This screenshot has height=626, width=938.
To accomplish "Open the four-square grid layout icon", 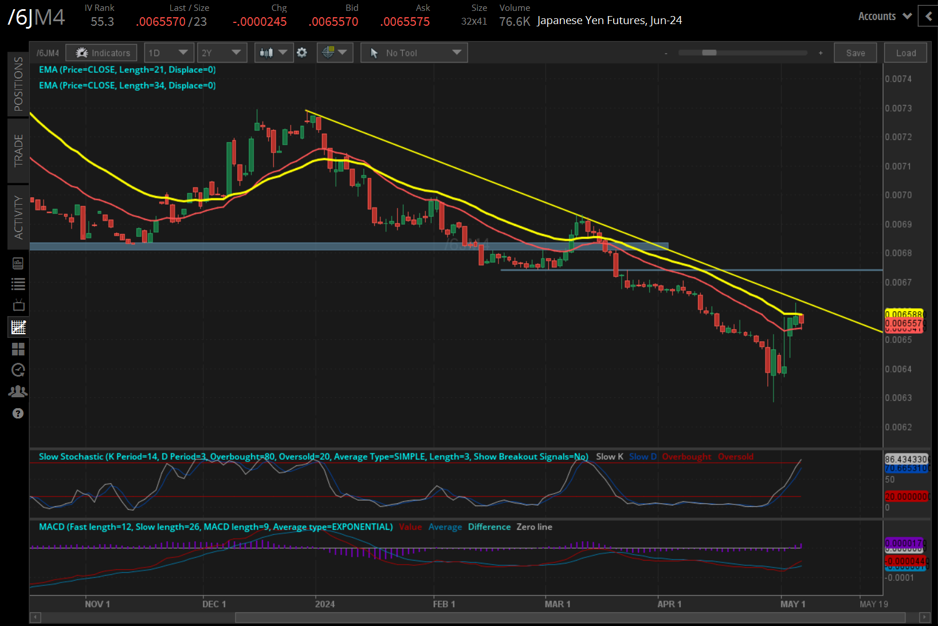I will click(x=18, y=349).
